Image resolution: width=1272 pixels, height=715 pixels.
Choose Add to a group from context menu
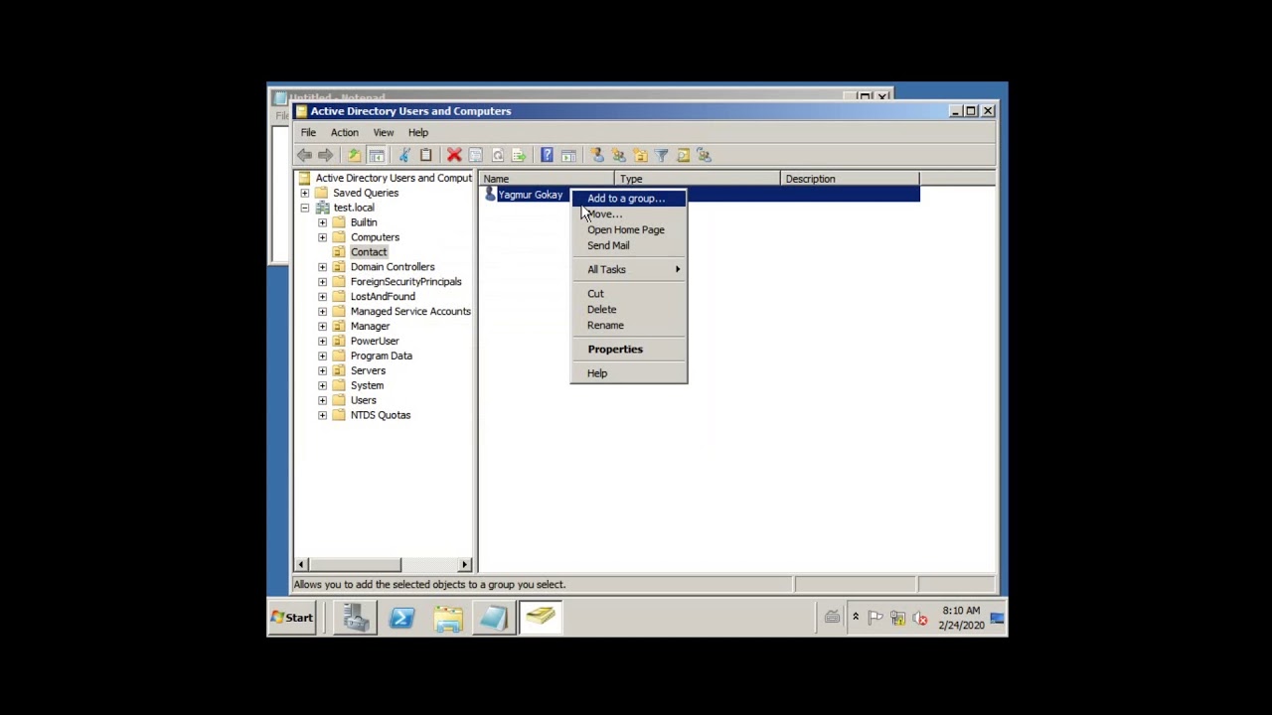click(x=628, y=198)
